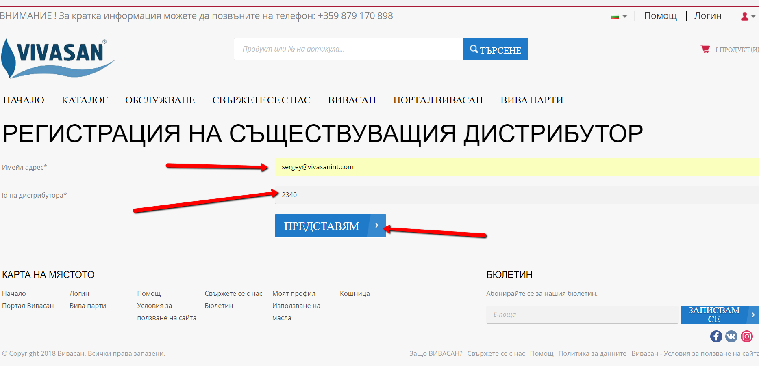This screenshot has width=759, height=366.
Task: Click footer link Политика за данните
Action: pyautogui.click(x=592, y=353)
